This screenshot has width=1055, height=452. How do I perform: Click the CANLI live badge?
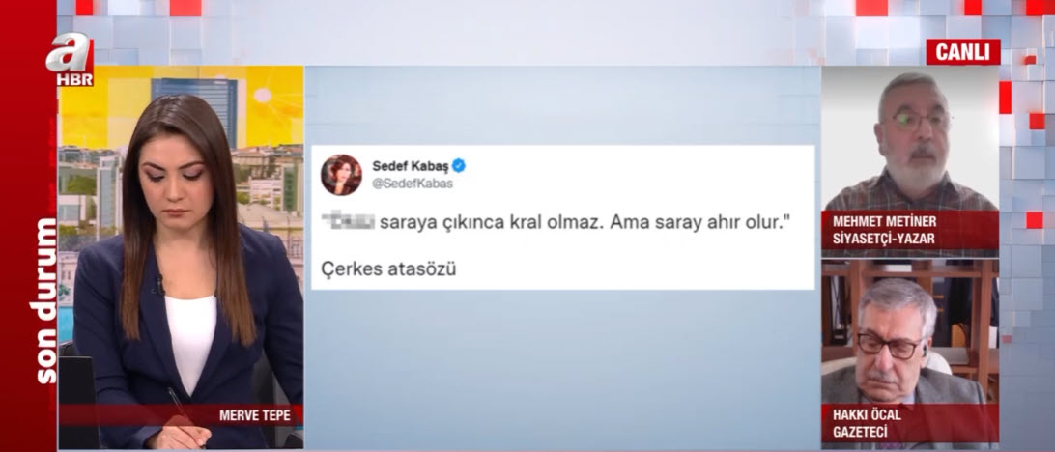[963, 52]
